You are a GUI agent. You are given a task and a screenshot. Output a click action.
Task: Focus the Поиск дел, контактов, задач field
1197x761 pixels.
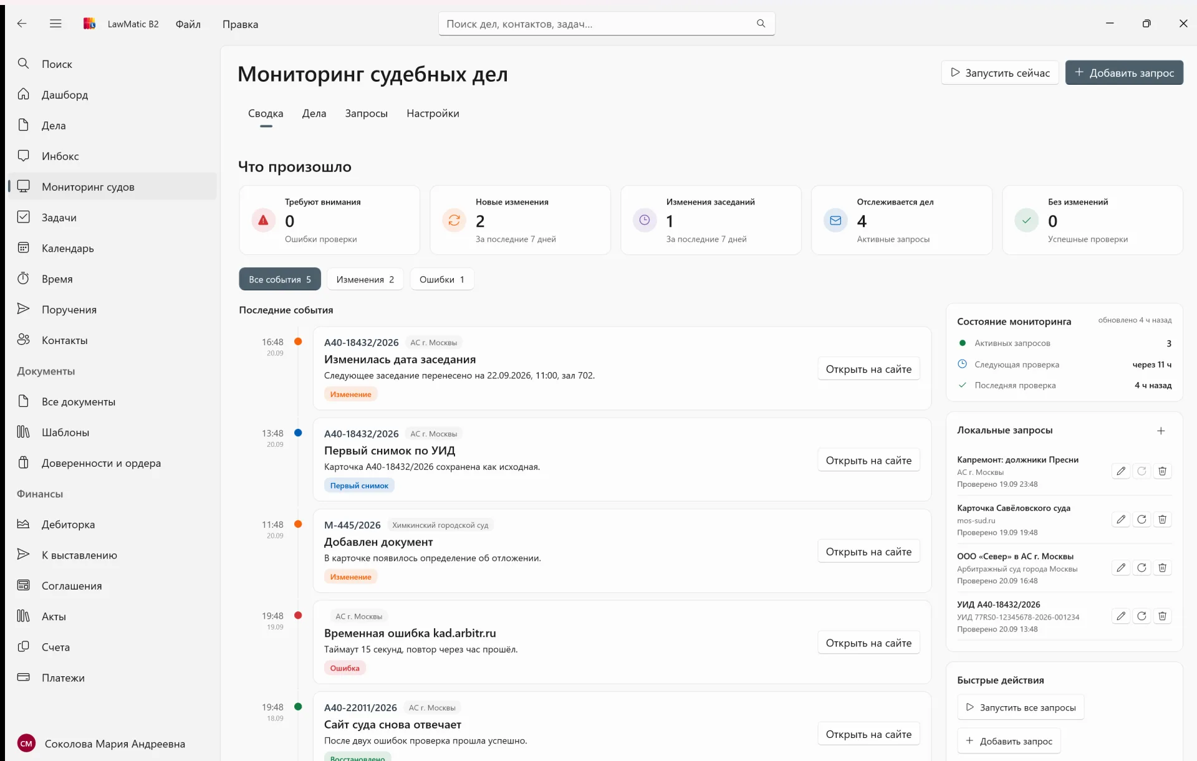pyautogui.click(x=607, y=24)
